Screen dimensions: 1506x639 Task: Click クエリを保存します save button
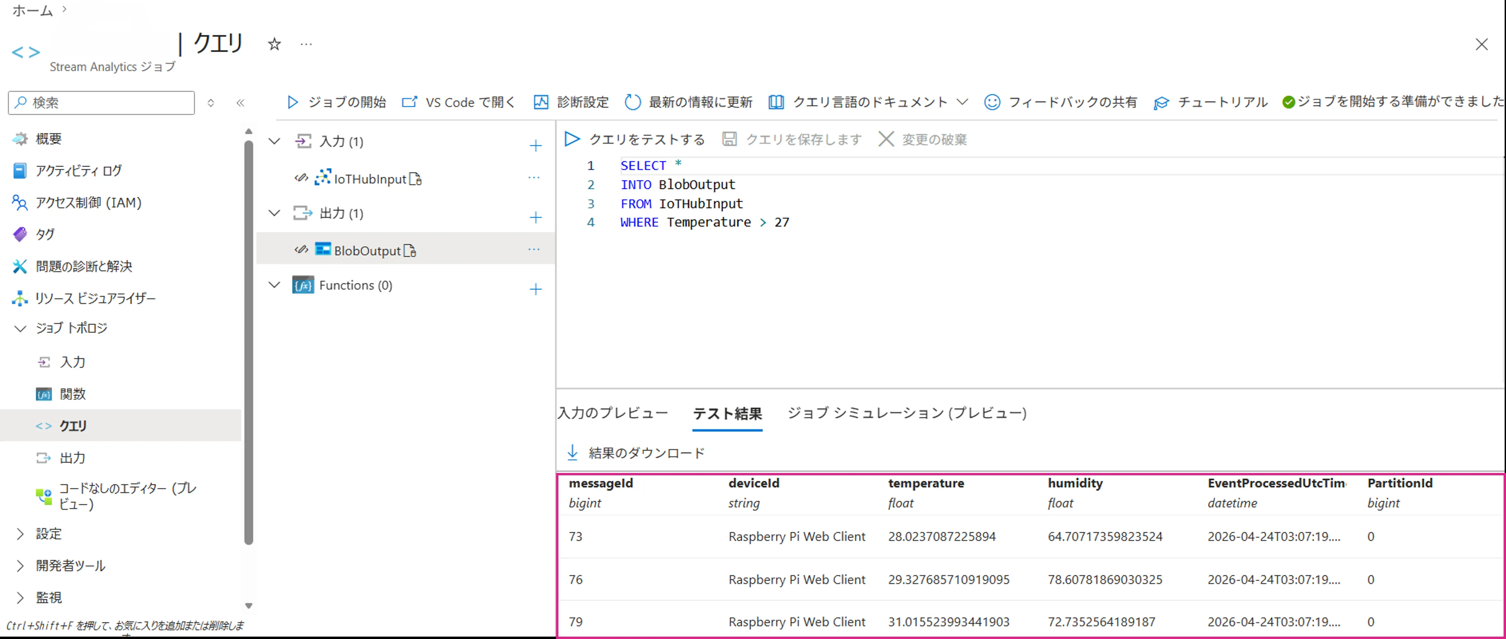[792, 139]
